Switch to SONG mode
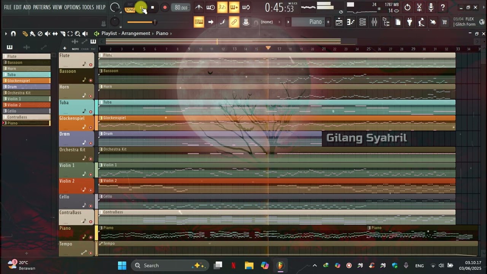 tap(130, 10)
